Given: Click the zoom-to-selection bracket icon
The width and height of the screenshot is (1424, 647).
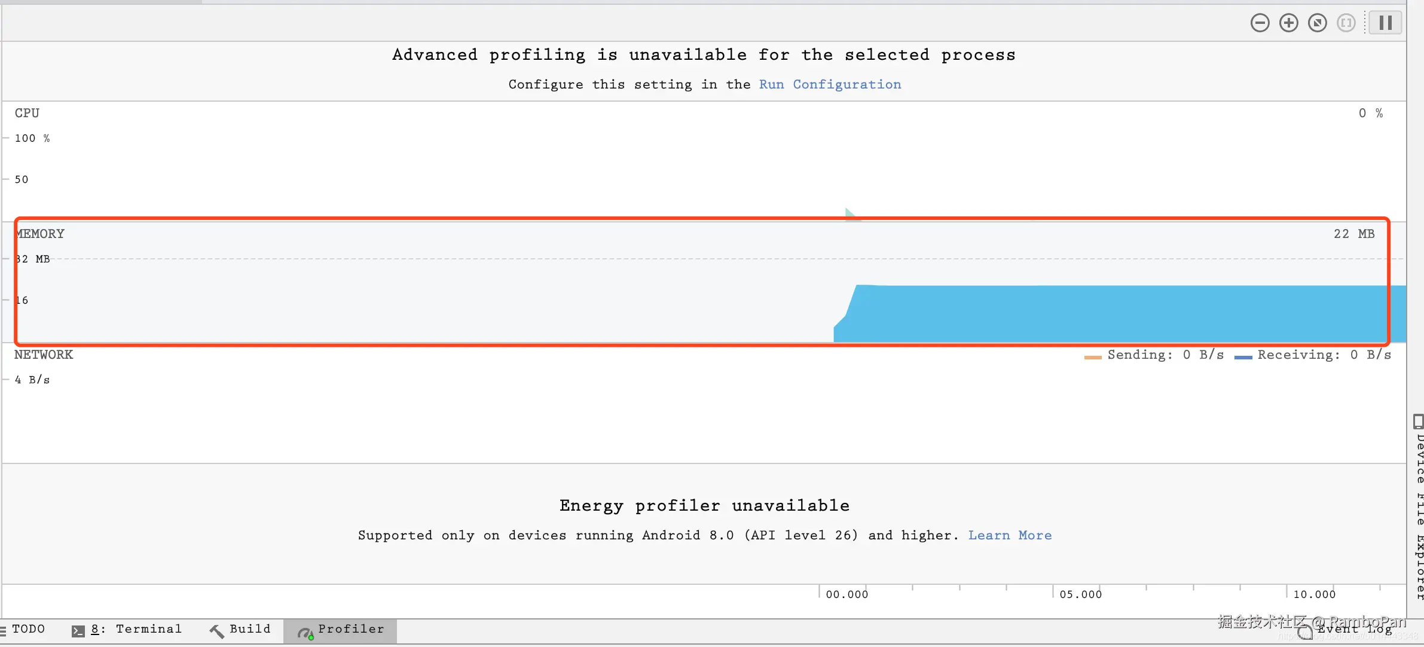Looking at the screenshot, I should 1346,23.
